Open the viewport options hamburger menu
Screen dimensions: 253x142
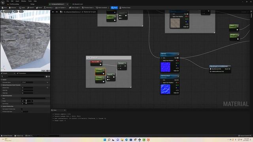click(2, 11)
